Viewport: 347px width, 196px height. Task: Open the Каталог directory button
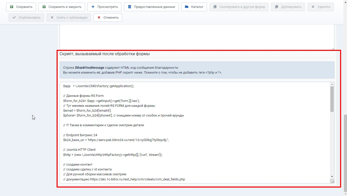tap(194, 7)
